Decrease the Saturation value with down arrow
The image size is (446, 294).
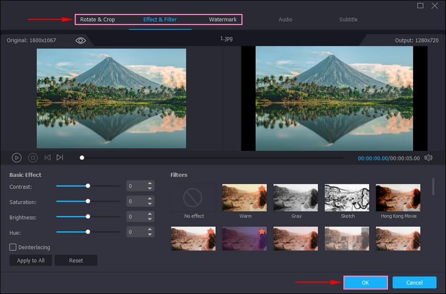(149, 204)
